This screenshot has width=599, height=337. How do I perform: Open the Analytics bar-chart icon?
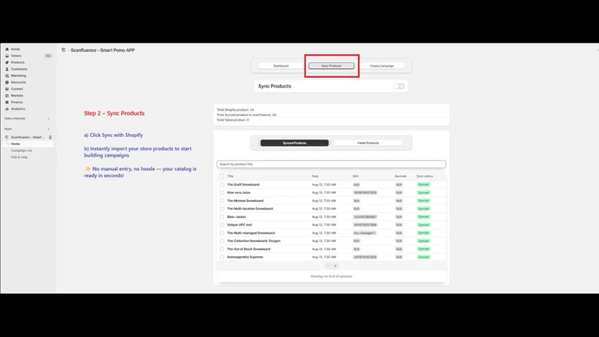[7, 109]
